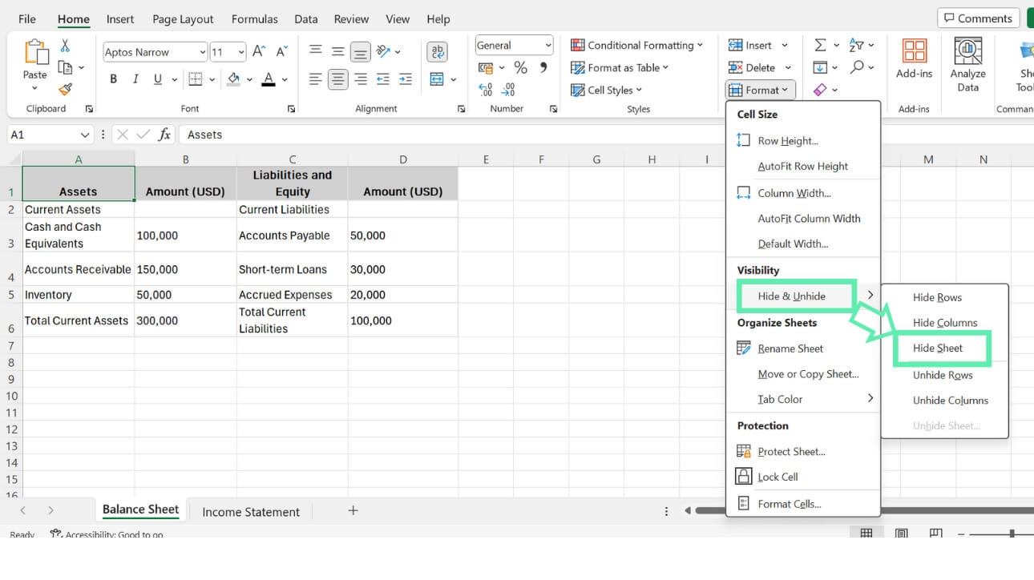Toggle bold formatting
The width and height of the screenshot is (1034, 580).
113,79
